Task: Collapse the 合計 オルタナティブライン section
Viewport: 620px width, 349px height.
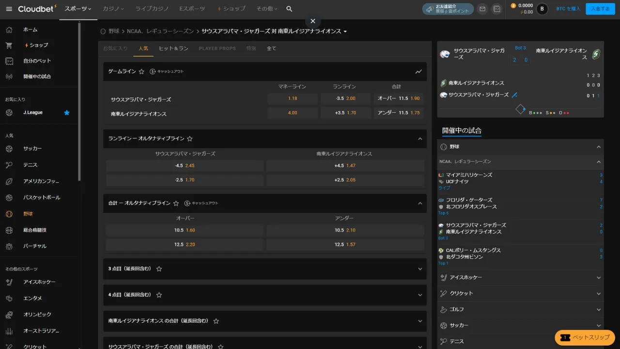Action: pyautogui.click(x=419, y=204)
